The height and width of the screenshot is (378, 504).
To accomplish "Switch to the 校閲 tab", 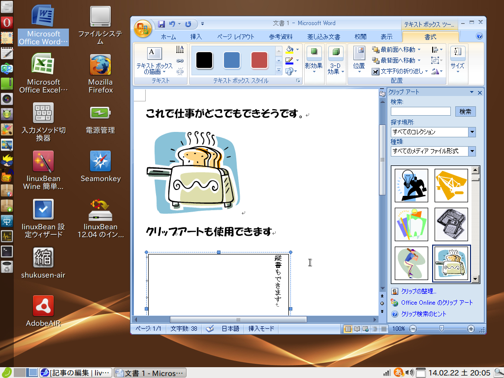I will click(361, 36).
